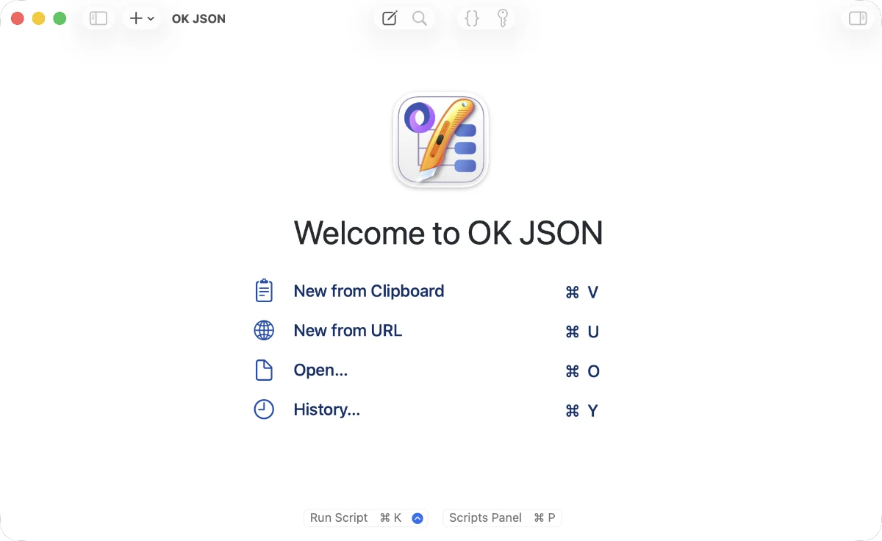Click the curly braces format icon
The height and width of the screenshot is (541, 882).
tap(473, 18)
